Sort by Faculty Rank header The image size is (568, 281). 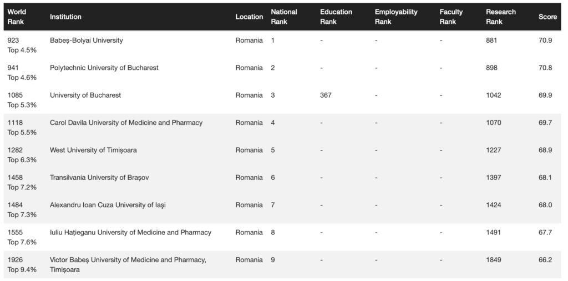pos(451,17)
